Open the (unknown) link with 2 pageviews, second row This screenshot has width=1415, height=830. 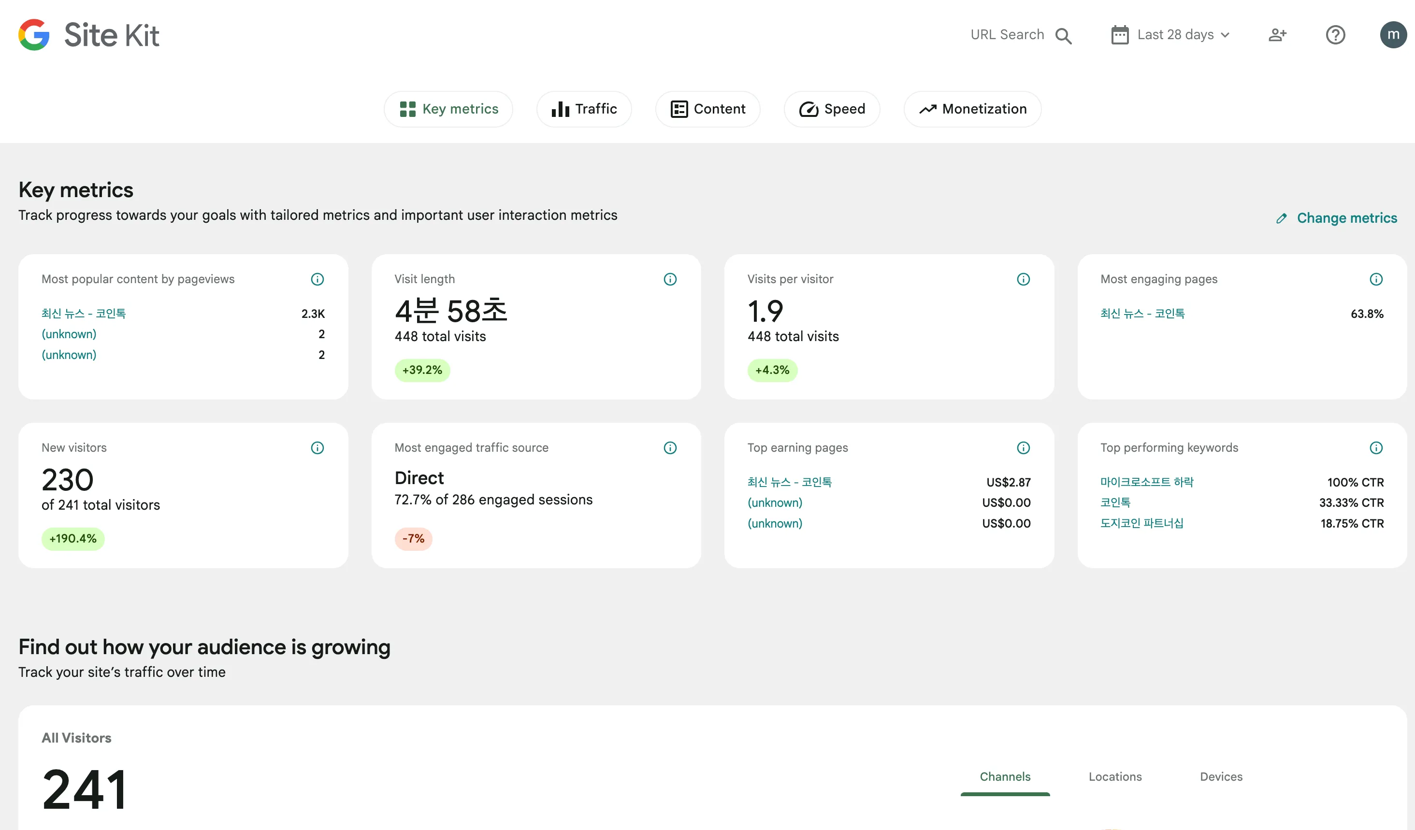[x=69, y=334]
